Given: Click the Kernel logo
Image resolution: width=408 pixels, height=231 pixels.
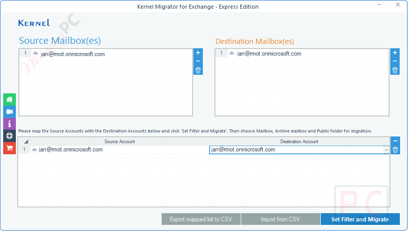Looking at the screenshot, I should pyautogui.click(x=34, y=23).
